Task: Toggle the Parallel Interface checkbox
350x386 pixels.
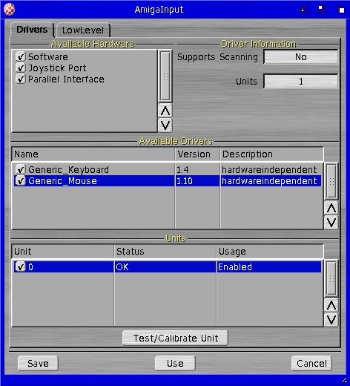Action: point(21,79)
